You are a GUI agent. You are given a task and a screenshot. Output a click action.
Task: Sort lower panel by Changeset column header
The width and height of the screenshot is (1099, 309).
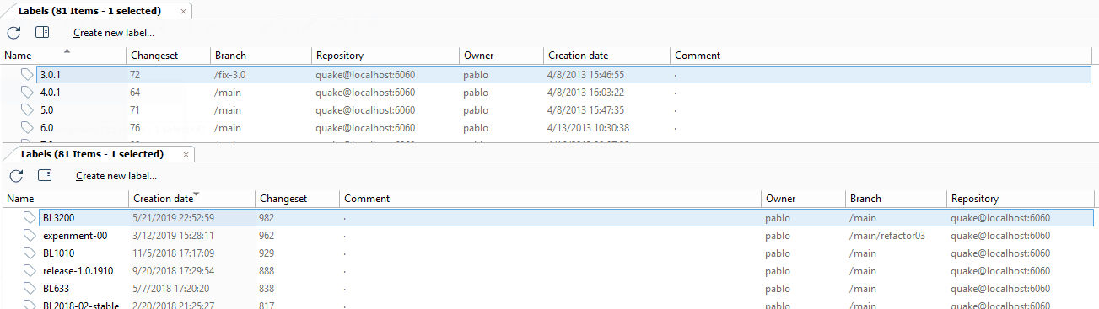coord(298,199)
